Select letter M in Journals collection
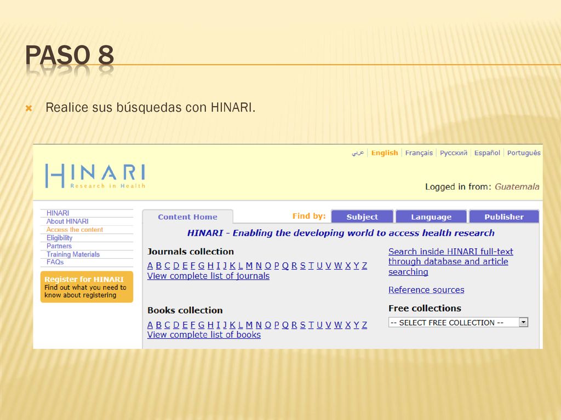 pos(249,266)
